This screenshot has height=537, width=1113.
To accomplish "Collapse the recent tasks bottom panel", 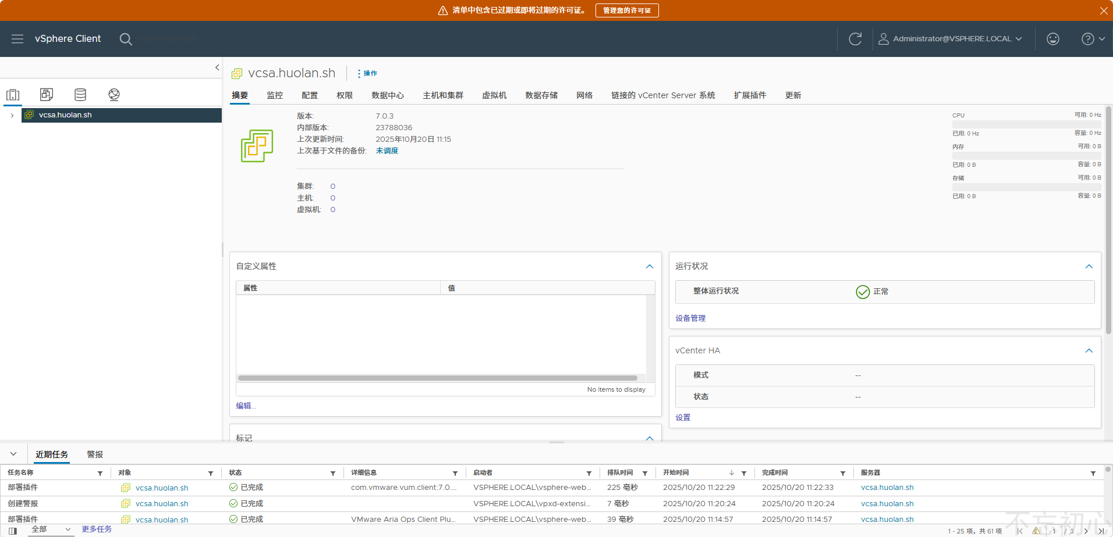I will (x=13, y=454).
